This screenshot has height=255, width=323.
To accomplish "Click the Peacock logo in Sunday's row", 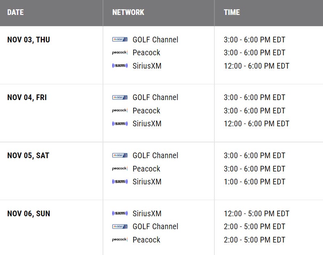I will click(x=120, y=240).
